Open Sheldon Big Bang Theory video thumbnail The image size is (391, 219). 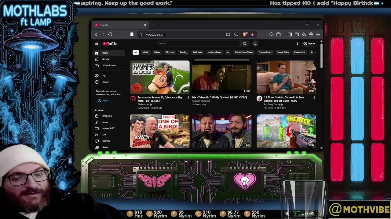286,77
